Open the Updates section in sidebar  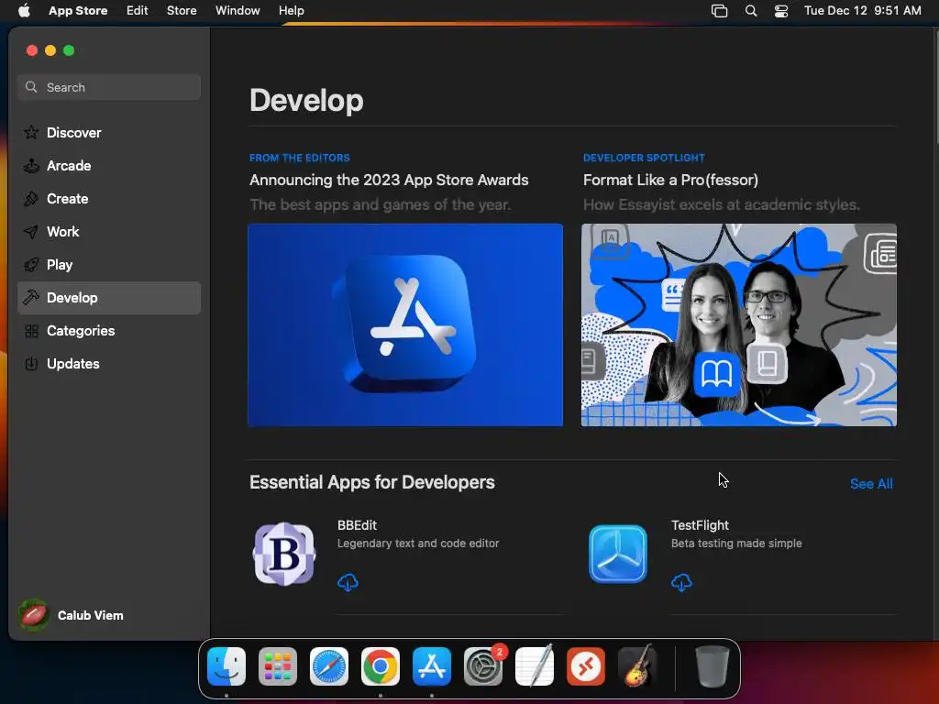coord(109,363)
